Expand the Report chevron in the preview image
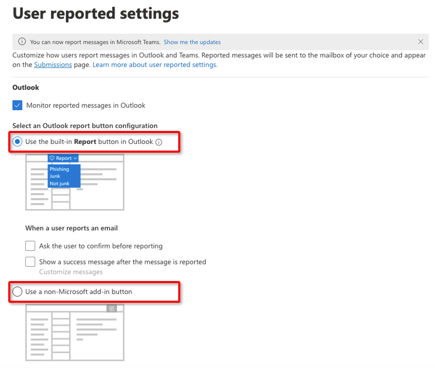 click(x=75, y=158)
